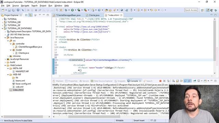Collapse the Java Resources node
The width and height of the screenshot is (219, 123).
(x=5, y=38)
